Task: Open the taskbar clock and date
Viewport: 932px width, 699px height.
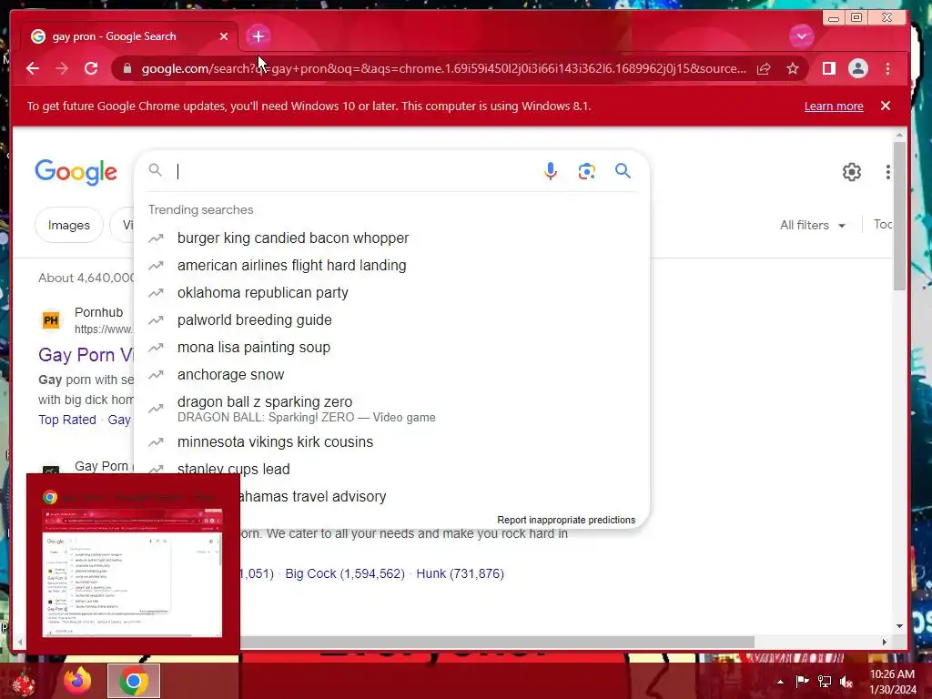Action: (893, 682)
